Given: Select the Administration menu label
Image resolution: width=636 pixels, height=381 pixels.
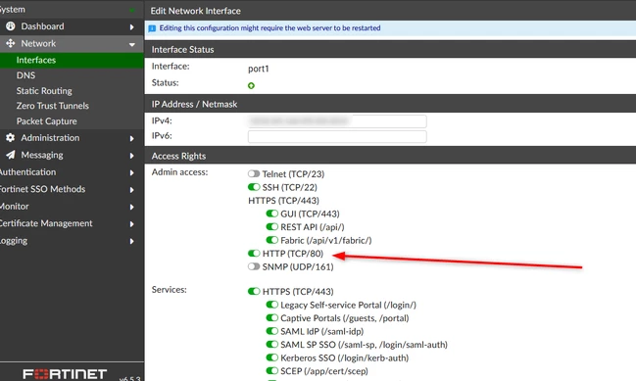Looking at the screenshot, I should click(50, 138).
